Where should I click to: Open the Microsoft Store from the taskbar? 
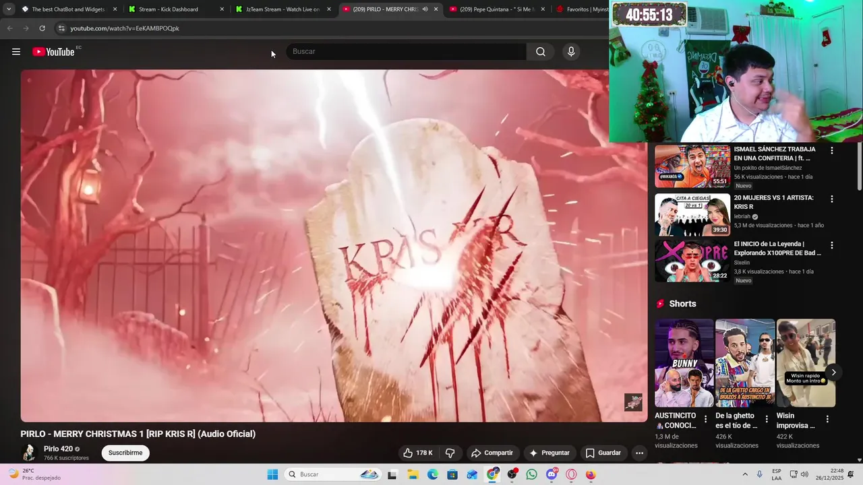(x=452, y=474)
